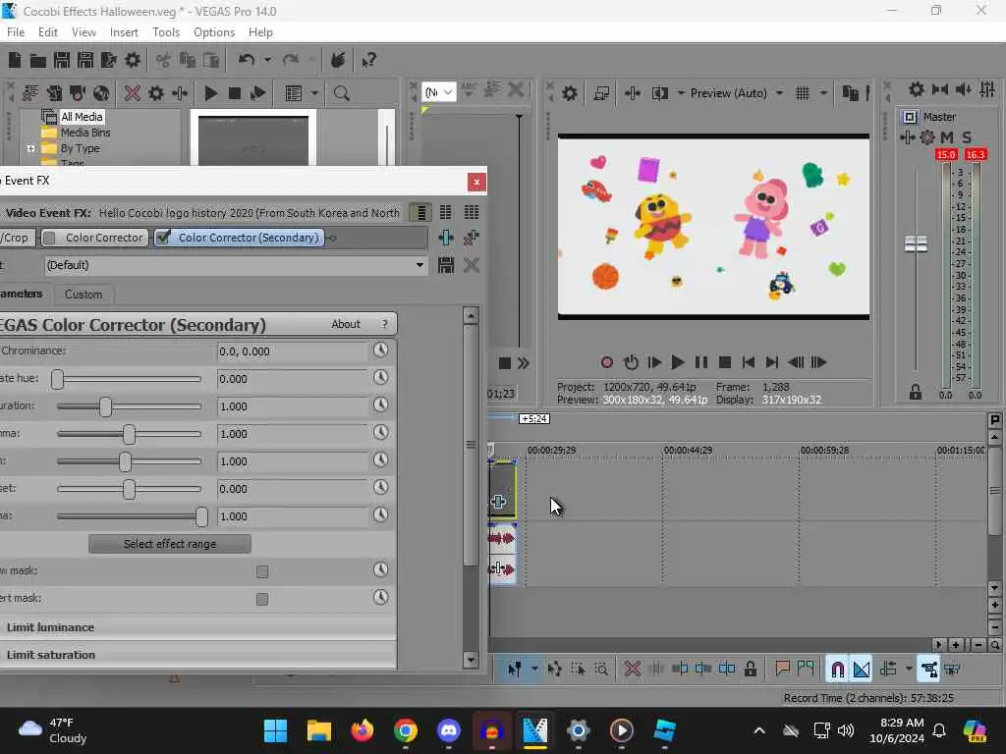Expand the By Type media tree node
This screenshot has width=1006, height=754.
30,149
